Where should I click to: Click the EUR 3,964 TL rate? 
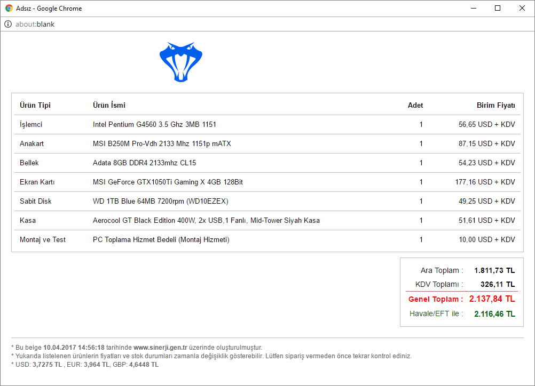[x=88, y=365]
